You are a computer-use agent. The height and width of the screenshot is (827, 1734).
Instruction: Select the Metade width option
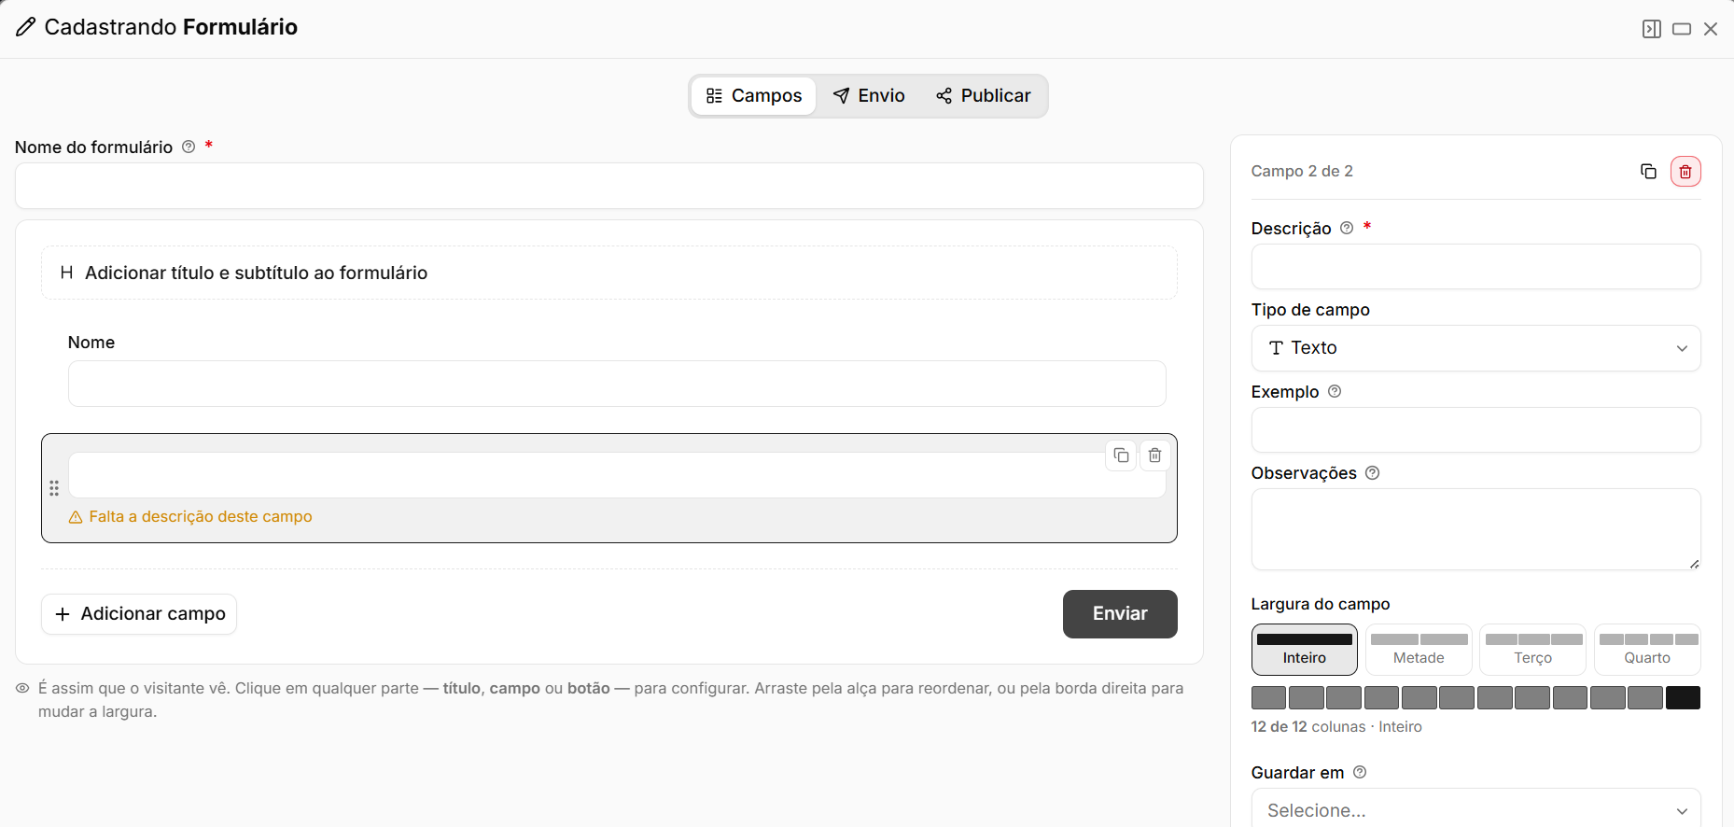click(x=1419, y=650)
